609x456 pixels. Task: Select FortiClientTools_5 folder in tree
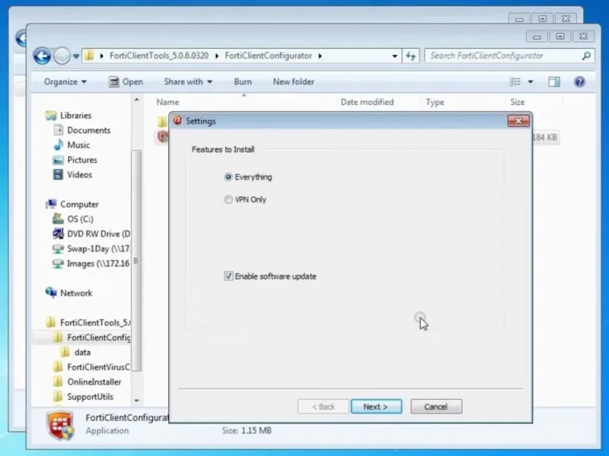pyautogui.click(x=95, y=322)
